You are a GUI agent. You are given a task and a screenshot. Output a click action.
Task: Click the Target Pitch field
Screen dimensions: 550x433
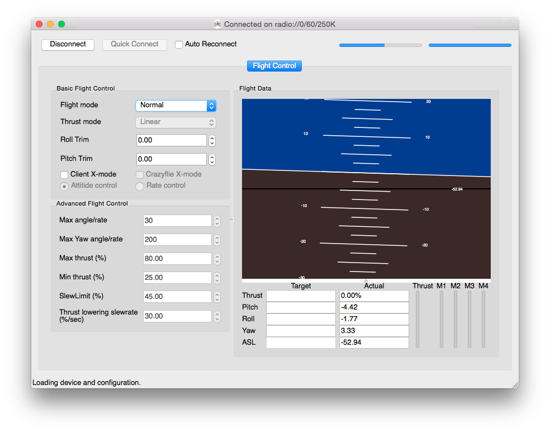tap(301, 307)
